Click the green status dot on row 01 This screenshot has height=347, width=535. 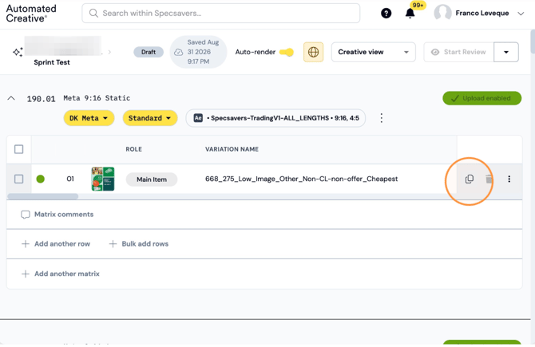[40, 179]
